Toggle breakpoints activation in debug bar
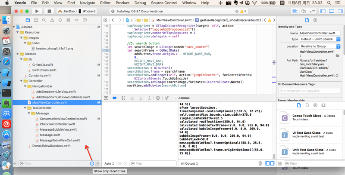The image size is (345, 175). click(x=115, y=98)
